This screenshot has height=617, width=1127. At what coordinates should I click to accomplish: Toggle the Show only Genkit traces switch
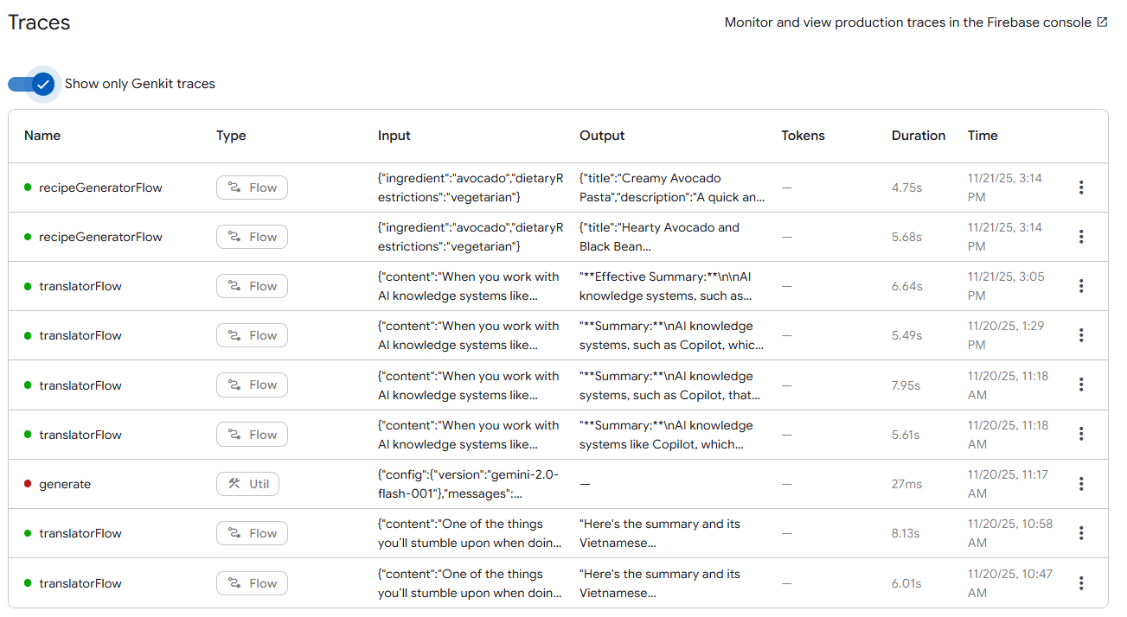pyautogui.click(x=32, y=84)
